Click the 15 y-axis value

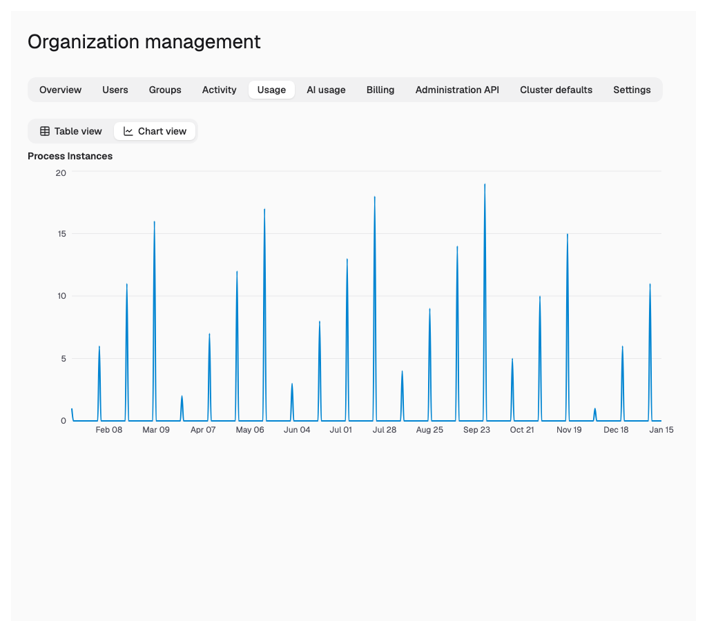tap(61, 234)
